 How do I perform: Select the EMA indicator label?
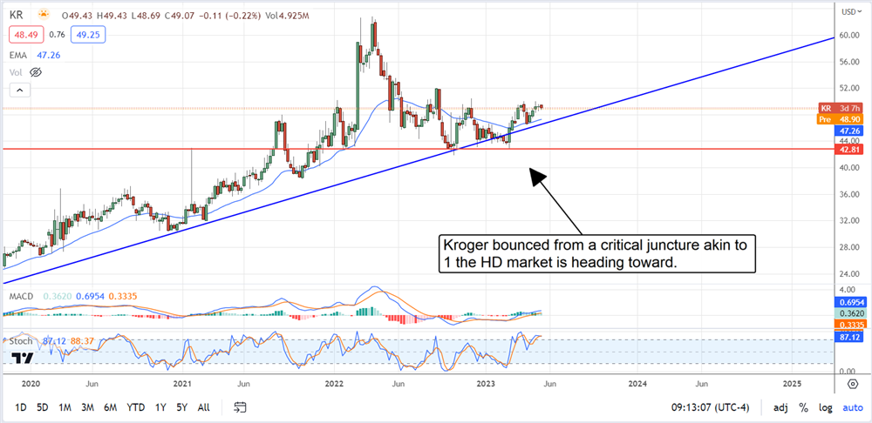[17, 55]
